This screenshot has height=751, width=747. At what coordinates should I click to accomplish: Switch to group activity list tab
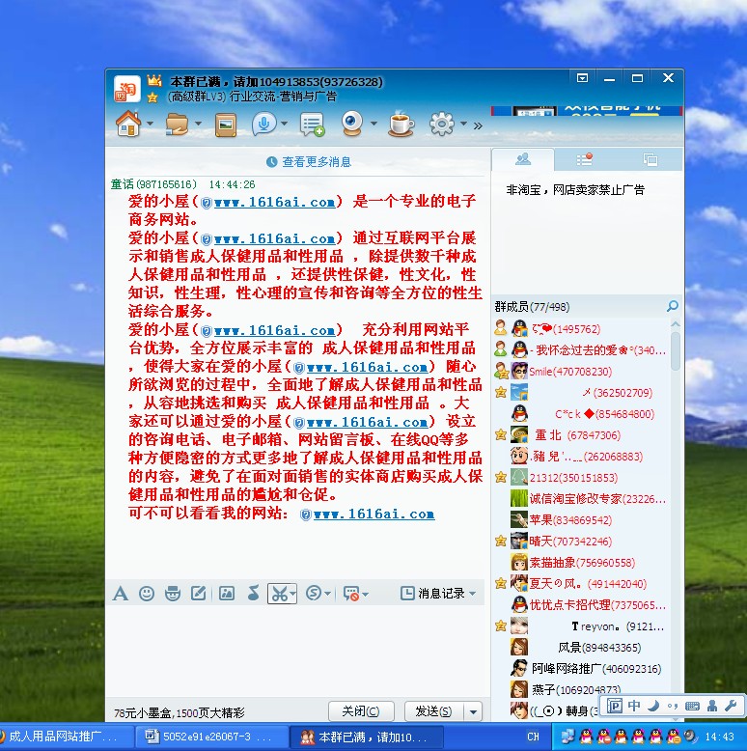[x=584, y=159]
